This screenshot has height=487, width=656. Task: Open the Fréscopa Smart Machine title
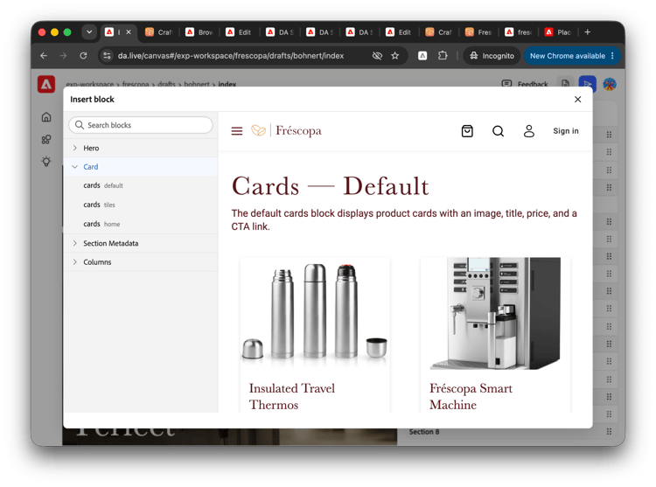pyautogui.click(x=471, y=397)
